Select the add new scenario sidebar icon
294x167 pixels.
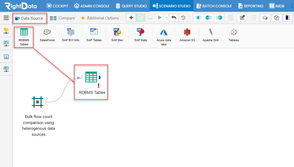pos(6,44)
